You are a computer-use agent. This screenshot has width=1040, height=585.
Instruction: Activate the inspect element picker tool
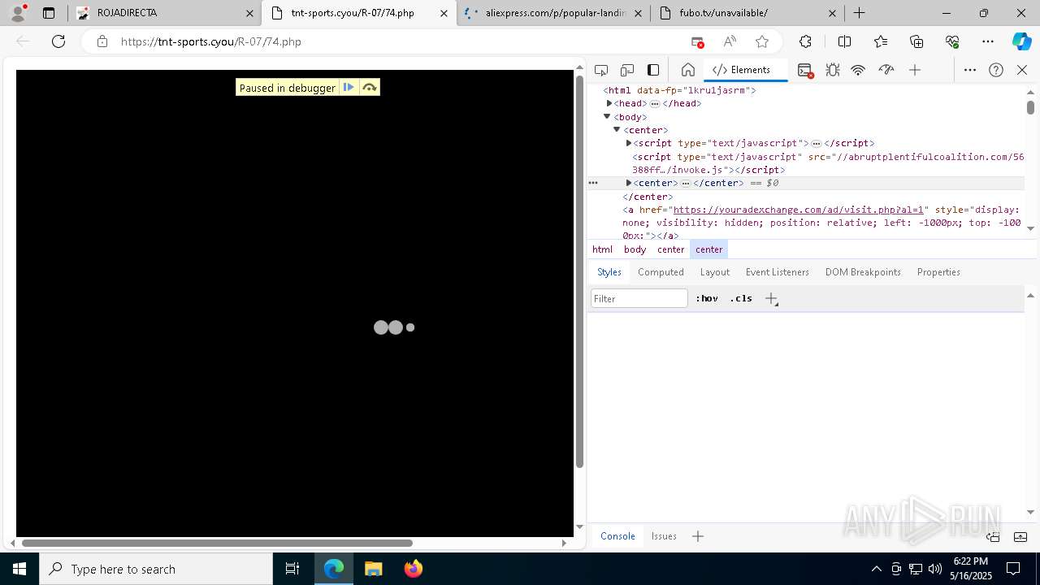601,70
